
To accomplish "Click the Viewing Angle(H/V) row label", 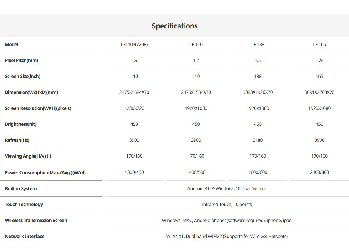I will [28, 156].
